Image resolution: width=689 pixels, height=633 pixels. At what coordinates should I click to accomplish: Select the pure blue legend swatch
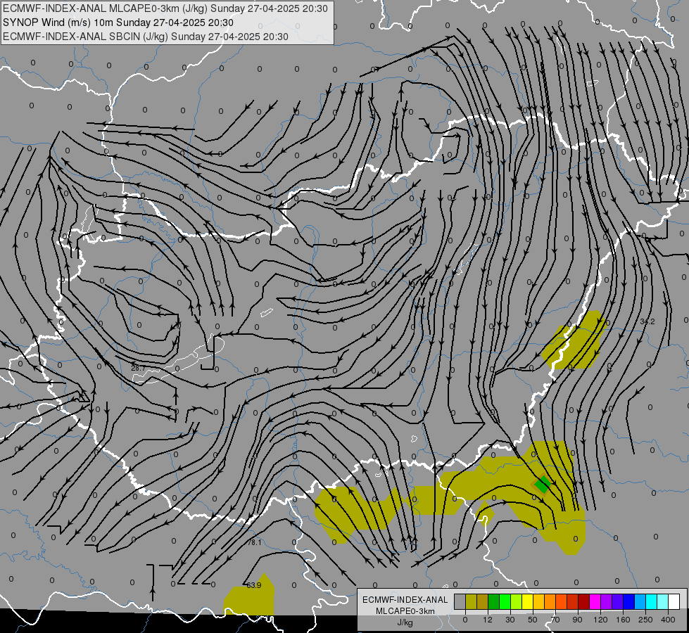(628, 602)
